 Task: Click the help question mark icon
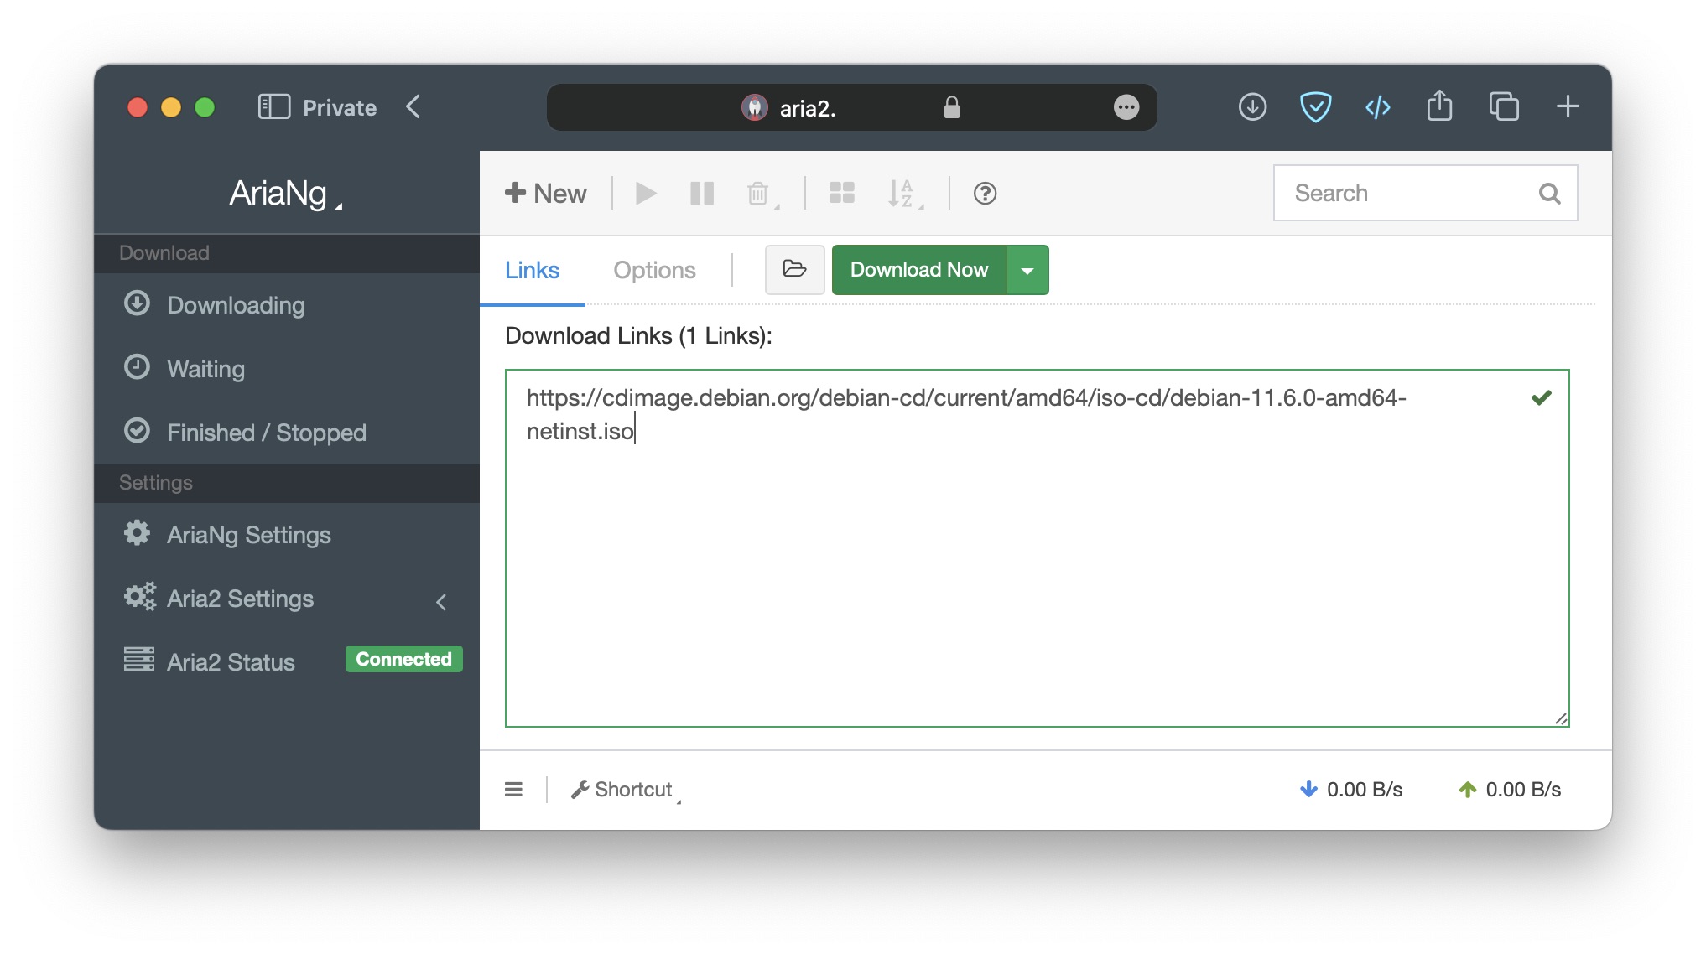(x=985, y=194)
